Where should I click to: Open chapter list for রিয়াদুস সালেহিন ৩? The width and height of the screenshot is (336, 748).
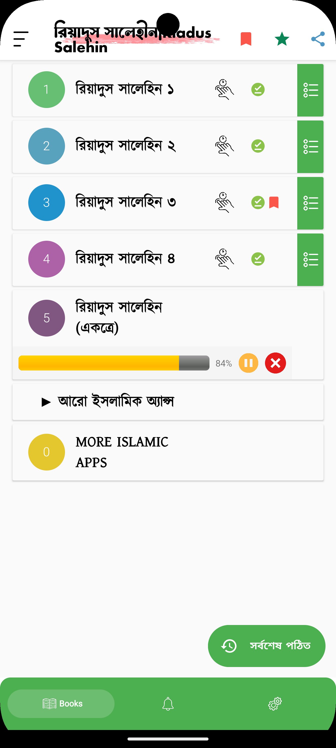(x=310, y=203)
